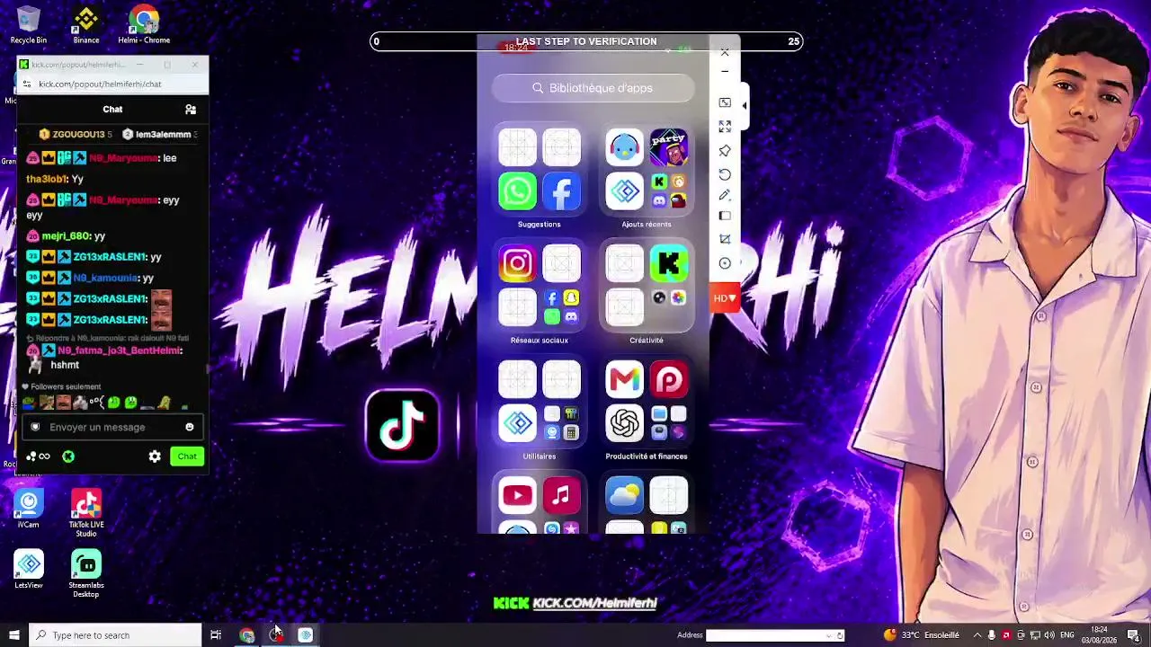This screenshot has width=1151, height=647.
Task: Click the LetsView icon on the taskbar
Action: pos(306,635)
